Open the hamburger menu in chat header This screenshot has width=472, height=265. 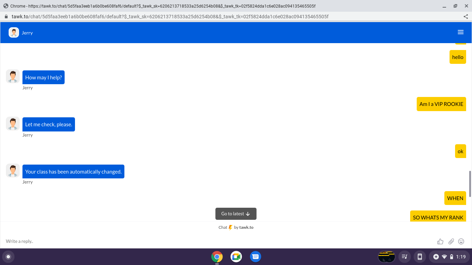click(460, 32)
